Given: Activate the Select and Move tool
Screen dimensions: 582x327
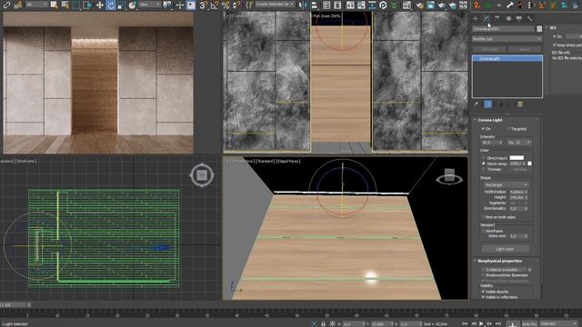Looking at the screenshot, I should [x=99, y=5].
